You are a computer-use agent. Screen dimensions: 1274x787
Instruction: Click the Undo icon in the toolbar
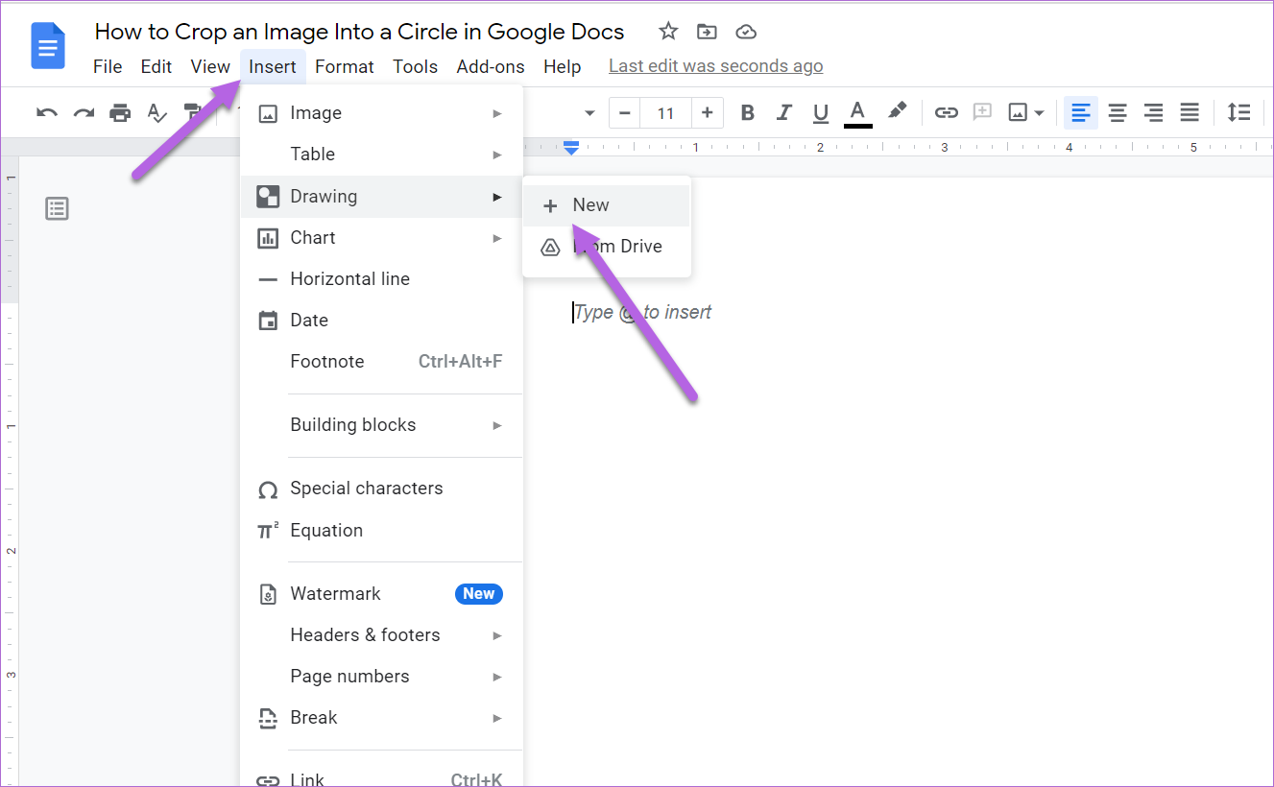click(45, 112)
